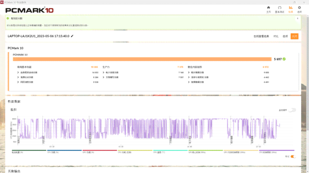Select CPU clock frequency (MHz) purple legend
Screen dimensions: 309x173
coord(276,151)
